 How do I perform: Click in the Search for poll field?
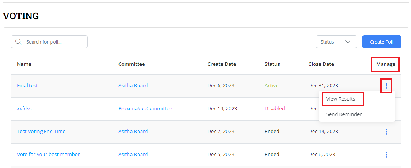point(54,42)
